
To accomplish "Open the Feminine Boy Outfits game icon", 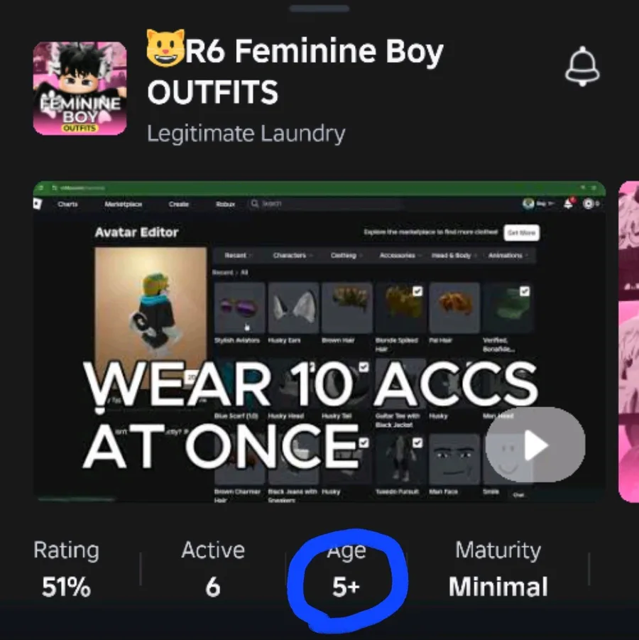I will tap(80, 88).
